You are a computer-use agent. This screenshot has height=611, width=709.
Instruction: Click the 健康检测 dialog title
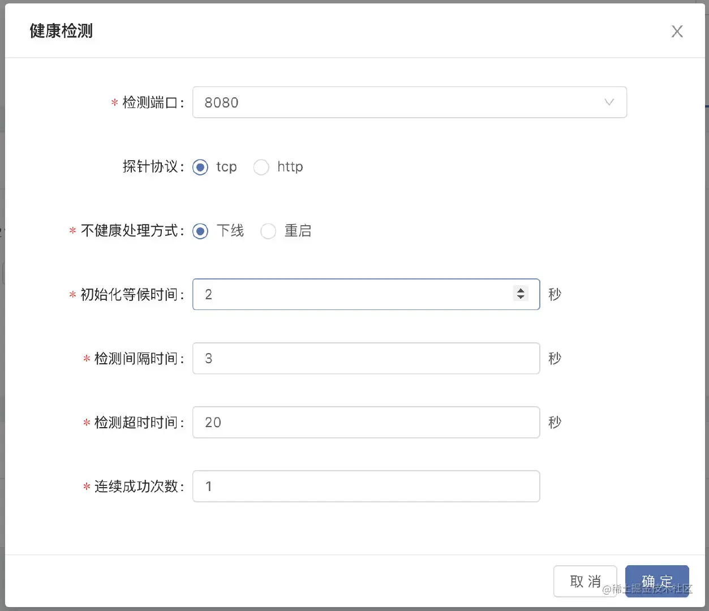click(x=61, y=31)
